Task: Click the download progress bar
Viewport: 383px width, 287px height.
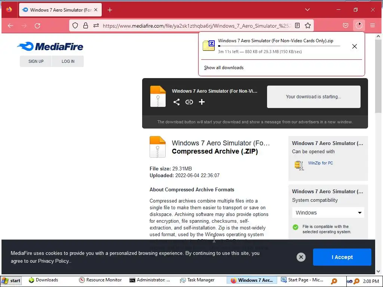Action: pyautogui.click(x=279, y=46)
